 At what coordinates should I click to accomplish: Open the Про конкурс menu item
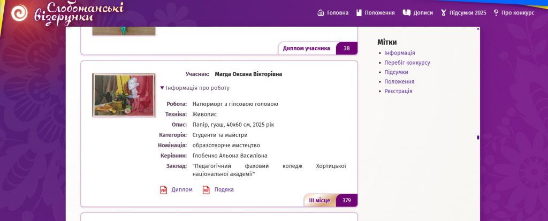(517, 13)
